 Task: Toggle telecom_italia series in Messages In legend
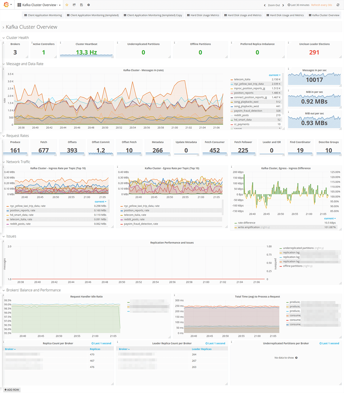click(242, 79)
